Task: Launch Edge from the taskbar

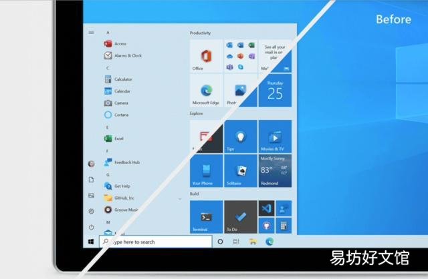Action: (270, 242)
